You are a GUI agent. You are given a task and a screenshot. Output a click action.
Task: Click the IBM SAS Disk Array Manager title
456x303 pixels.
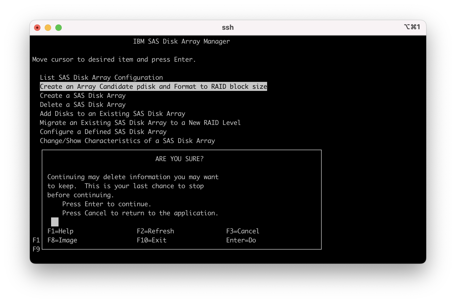tap(181, 41)
